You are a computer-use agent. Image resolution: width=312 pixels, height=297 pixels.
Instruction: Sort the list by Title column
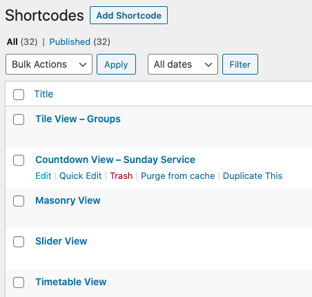[x=43, y=94]
